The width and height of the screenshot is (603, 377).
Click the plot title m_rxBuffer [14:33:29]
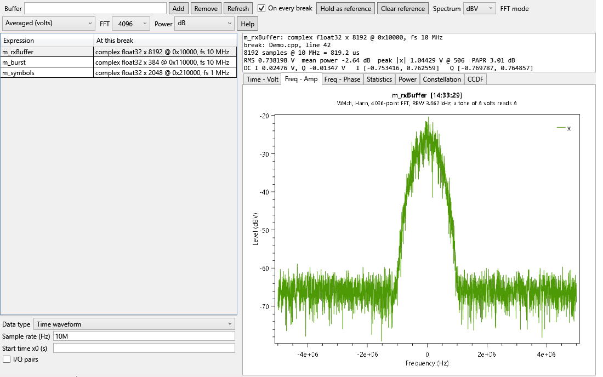click(427, 95)
